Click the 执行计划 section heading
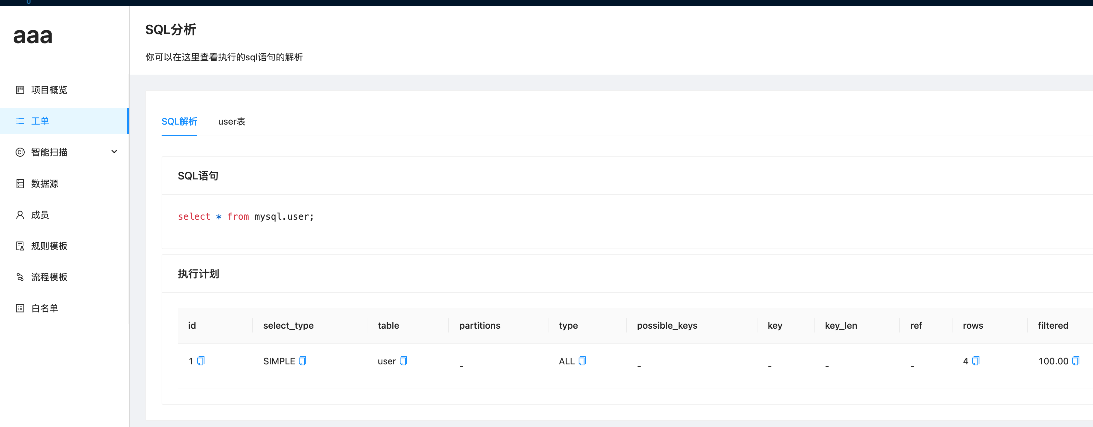 (x=199, y=274)
